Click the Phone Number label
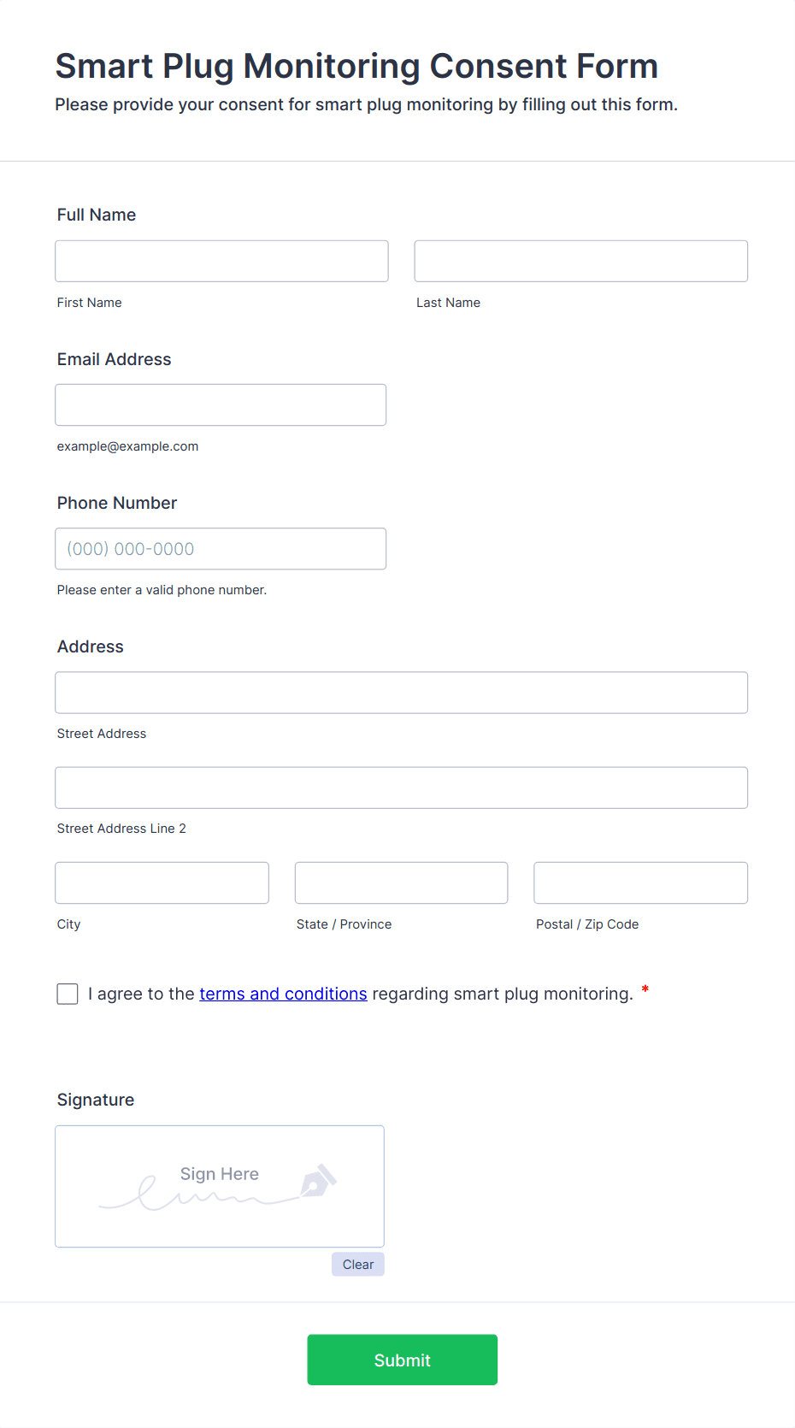The image size is (795, 1428). (117, 503)
